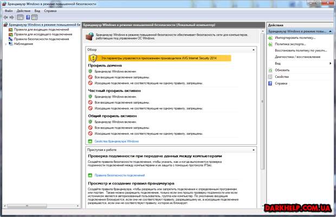Viewport: 336px width, 217px height.
Task: Click the tree pane horizontal scrollbar thumb
Action: 27,206
